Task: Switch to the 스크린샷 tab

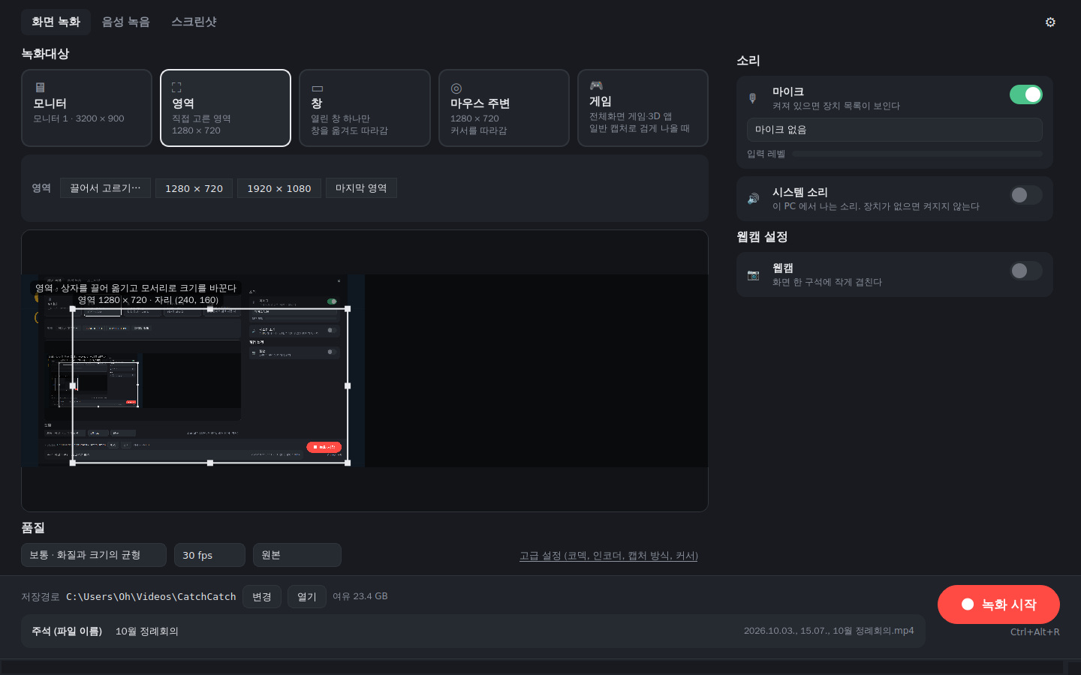Action: 194,22
